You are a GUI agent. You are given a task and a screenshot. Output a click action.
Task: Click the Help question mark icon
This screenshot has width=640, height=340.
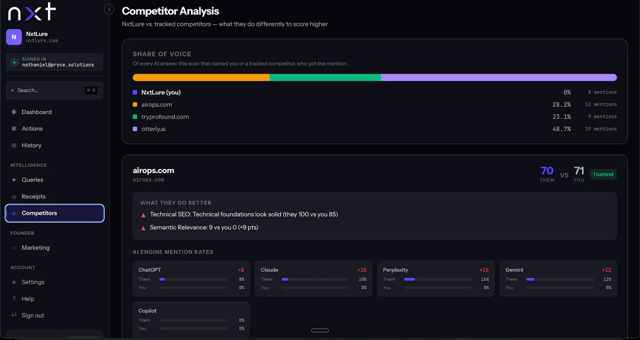[x=14, y=299]
